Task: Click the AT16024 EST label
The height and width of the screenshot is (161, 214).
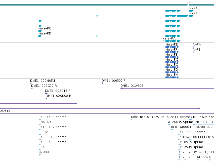Action: (205, 157)
